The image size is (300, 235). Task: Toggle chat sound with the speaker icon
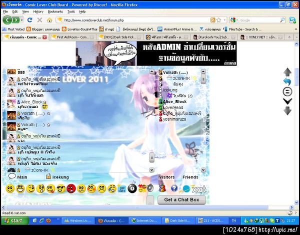(150, 188)
